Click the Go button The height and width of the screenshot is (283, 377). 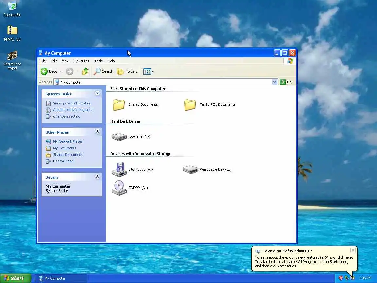pos(286,82)
